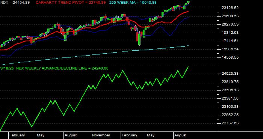Screen dimensions: 263x139
Task: Select the first August date label
Action: tap(71, 135)
